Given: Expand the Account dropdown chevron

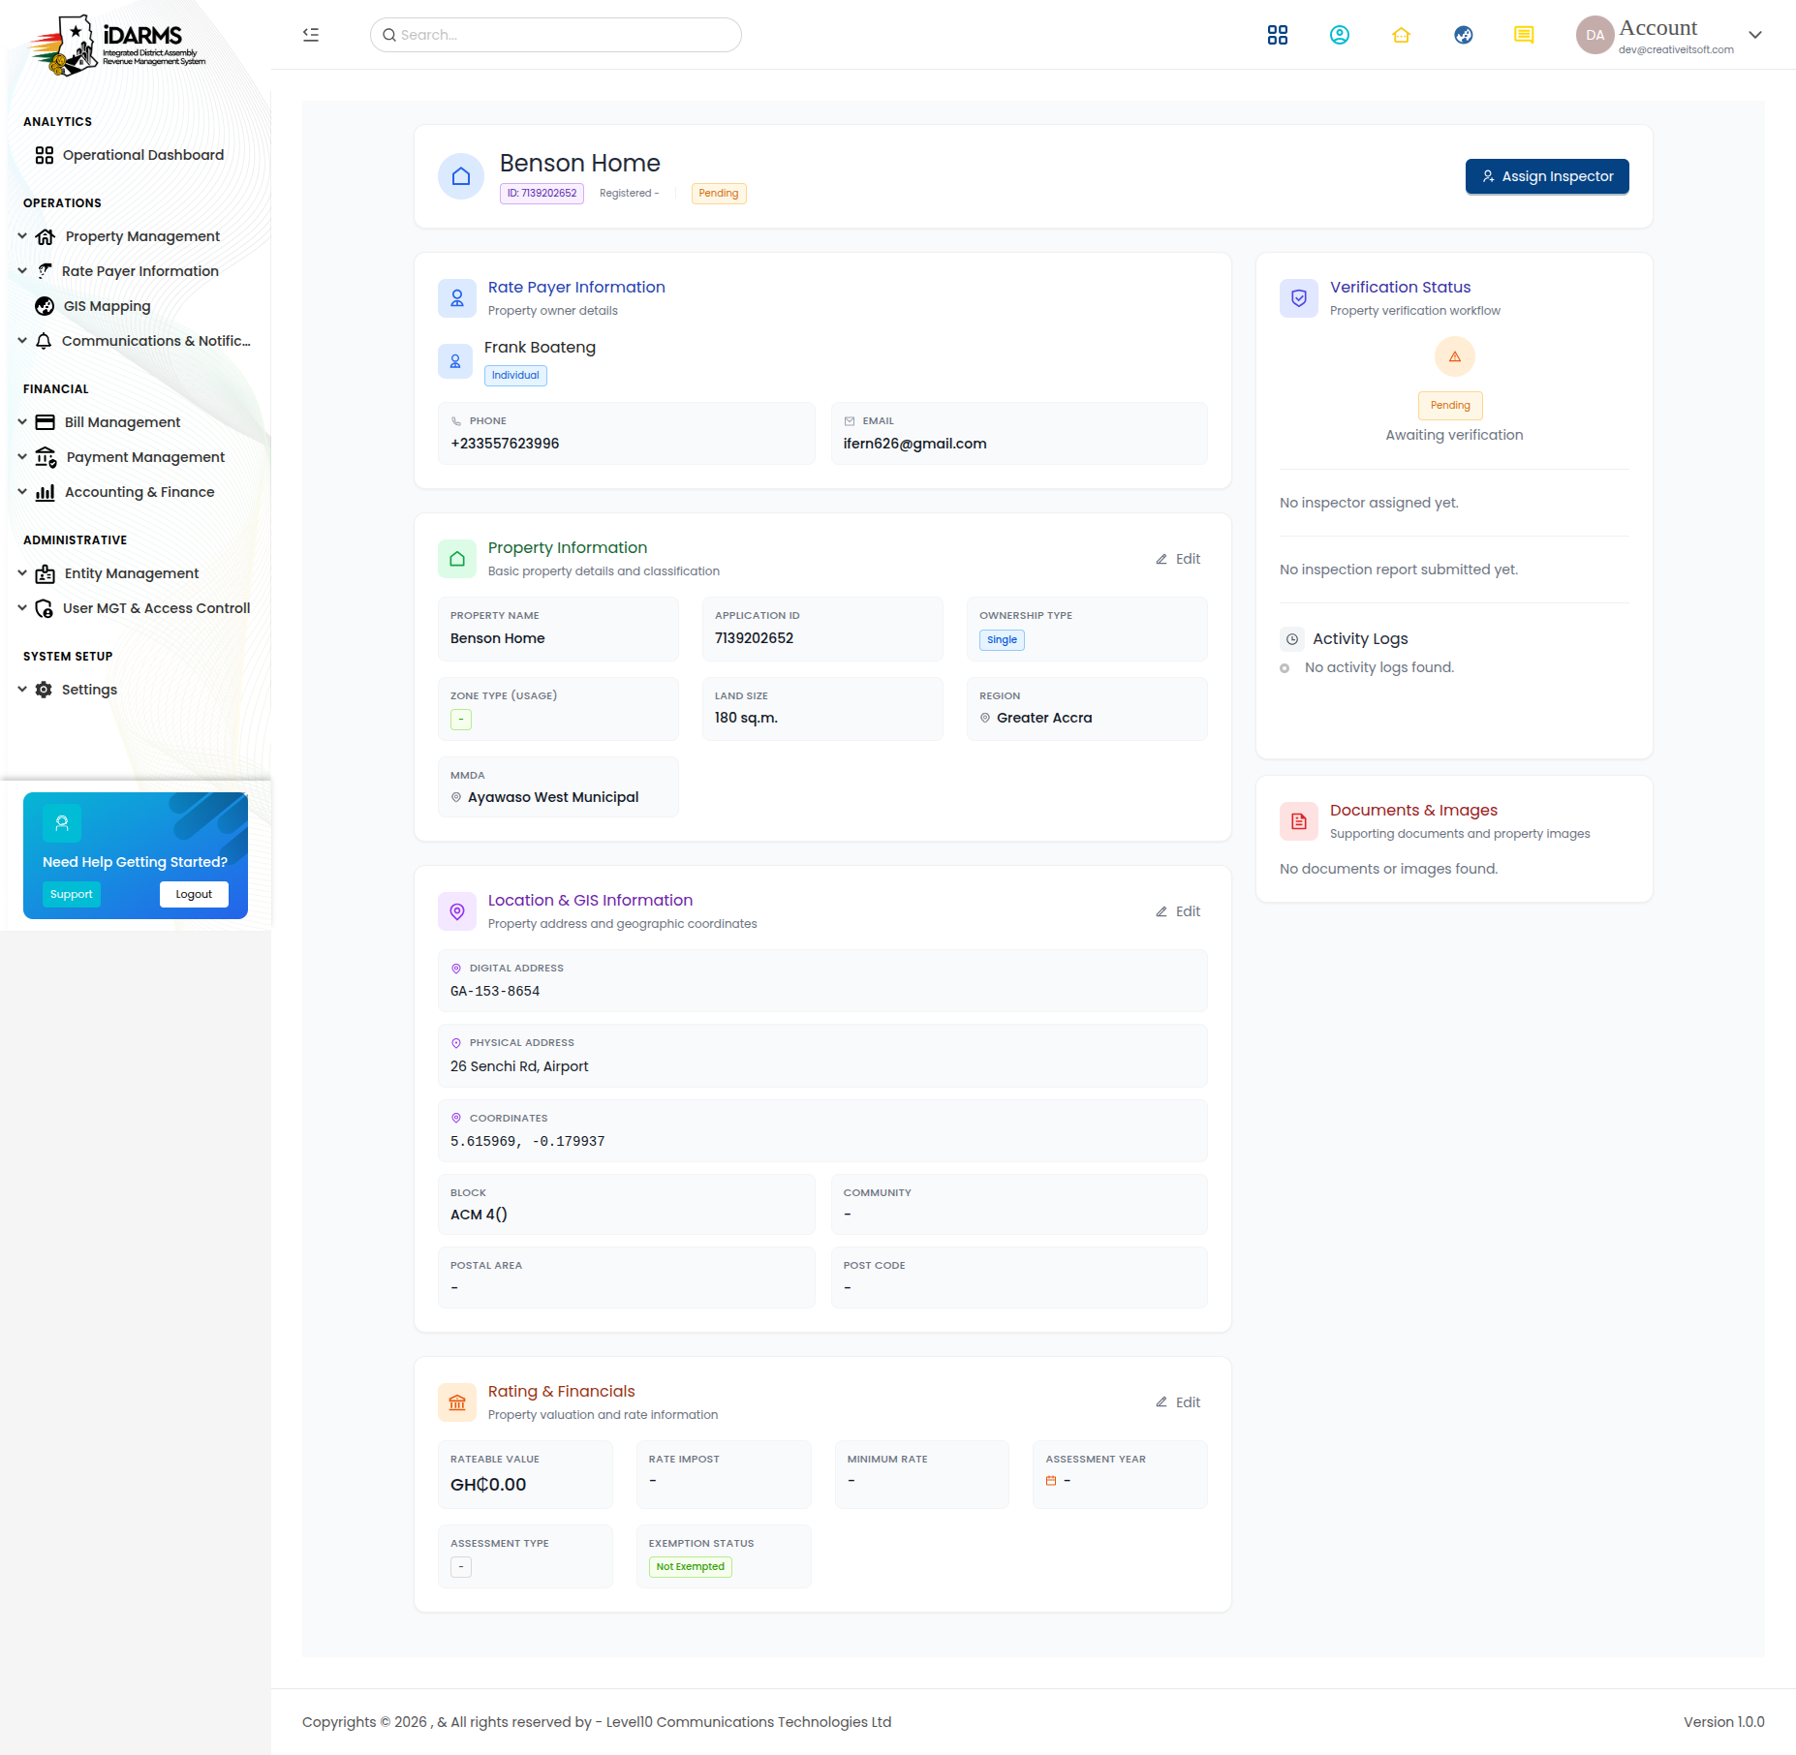Looking at the screenshot, I should click(x=1755, y=35).
